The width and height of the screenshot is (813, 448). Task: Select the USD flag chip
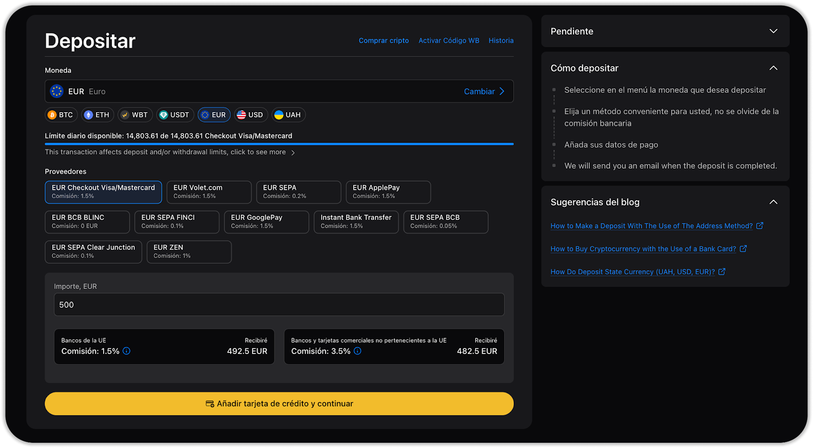coord(250,115)
